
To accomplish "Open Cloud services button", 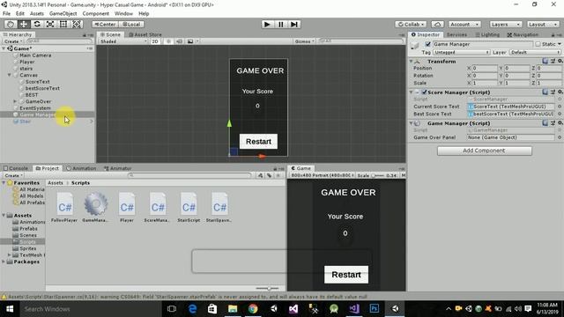I will tap(437, 24).
